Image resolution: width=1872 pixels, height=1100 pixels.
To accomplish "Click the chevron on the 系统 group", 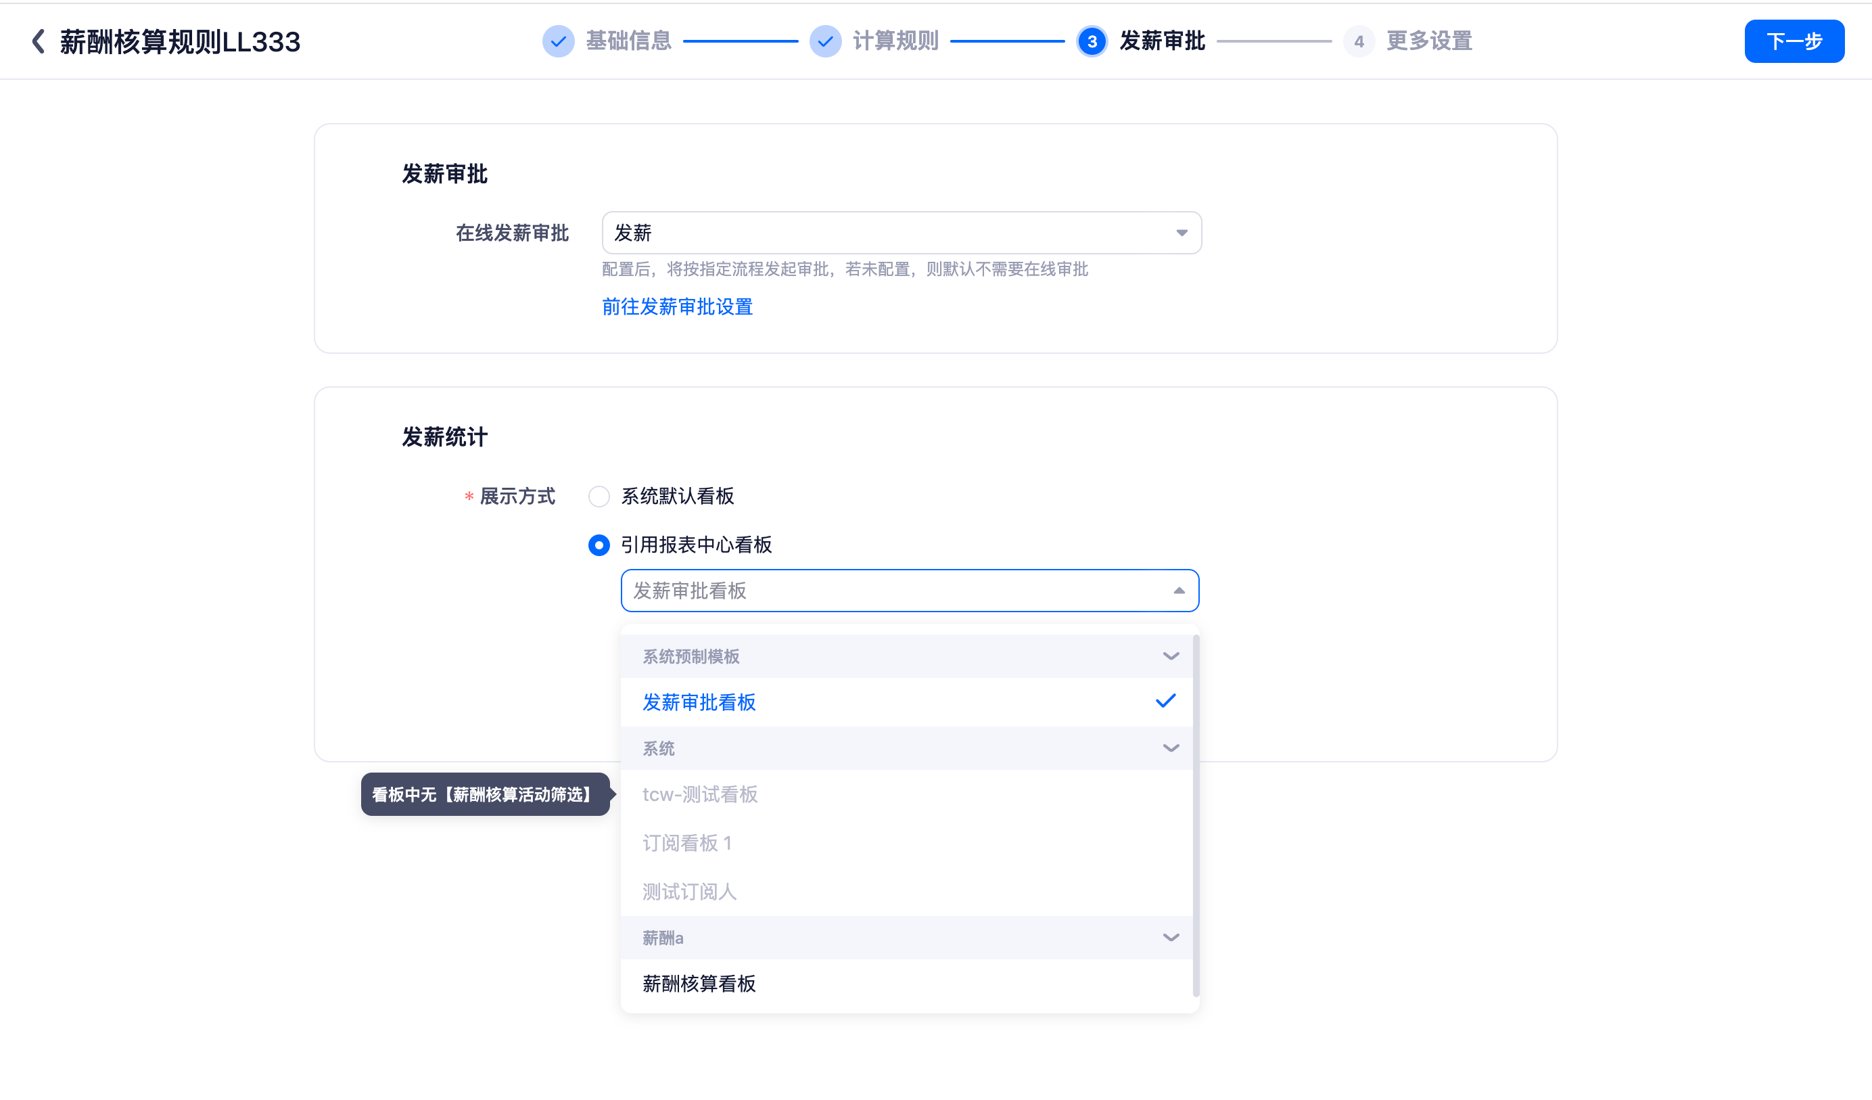I will point(1171,748).
